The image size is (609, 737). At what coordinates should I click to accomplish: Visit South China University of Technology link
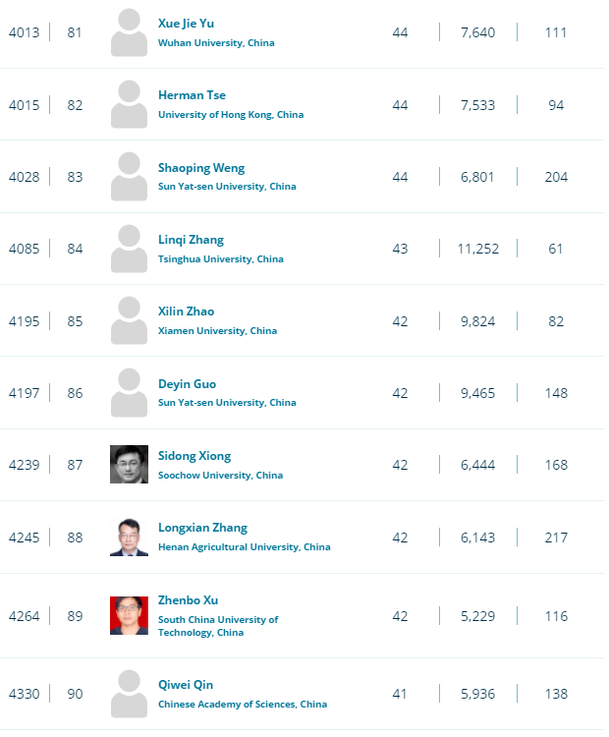click(x=218, y=626)
